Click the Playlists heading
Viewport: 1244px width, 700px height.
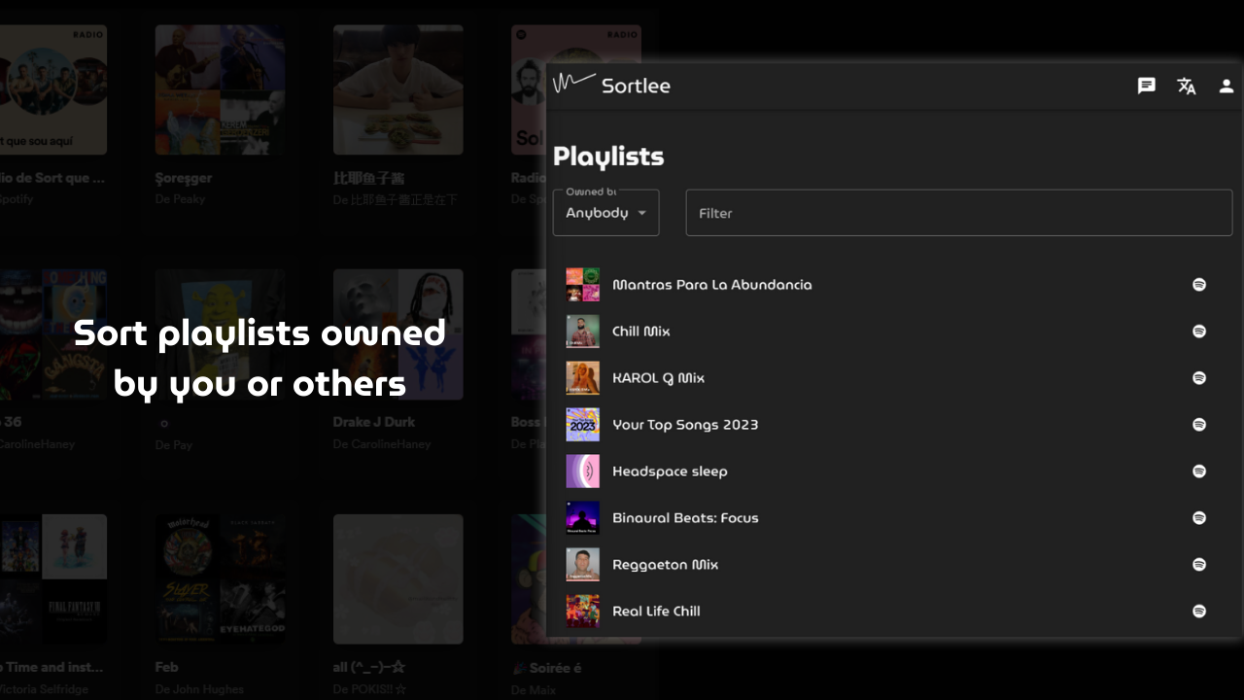(608, 157)
